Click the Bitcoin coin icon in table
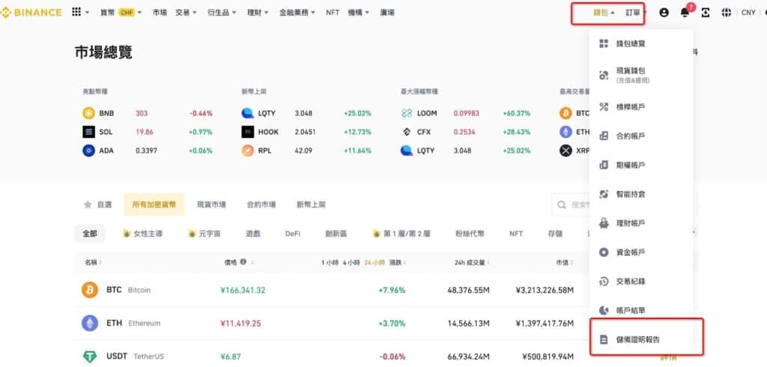 tap(90, 290)
